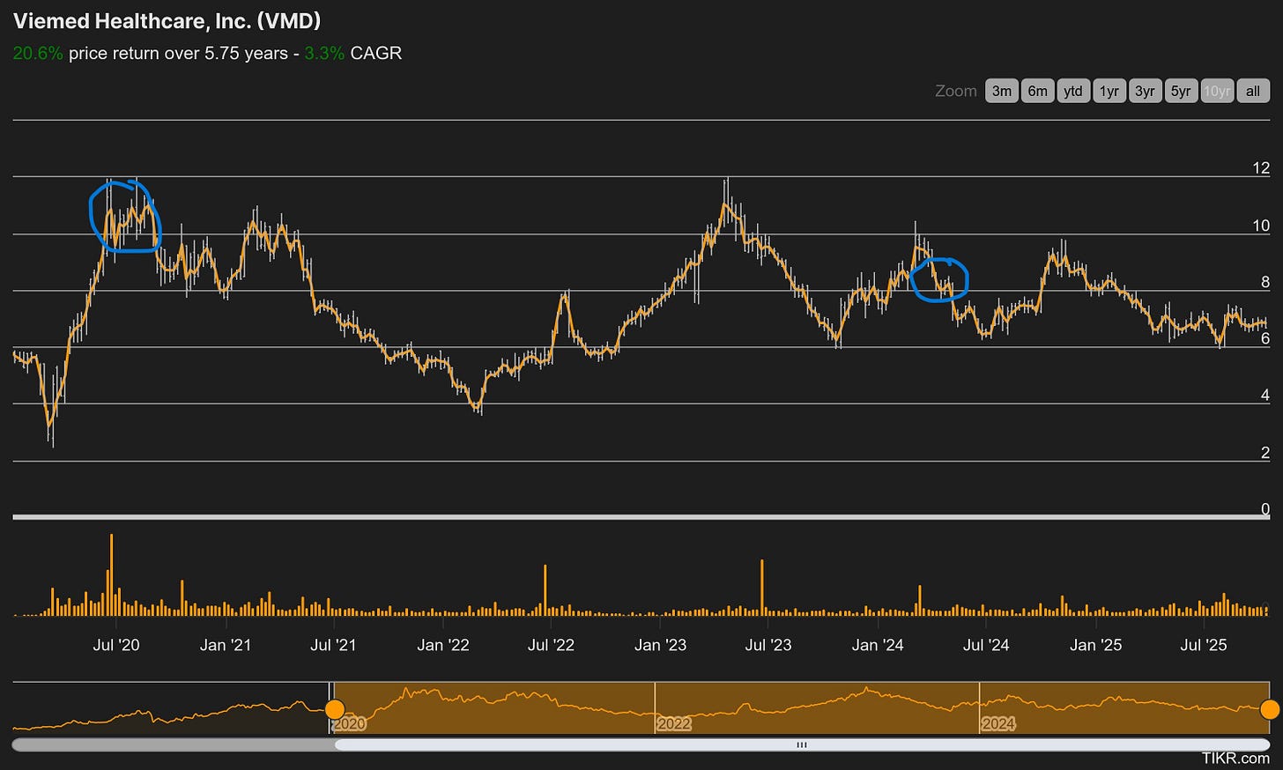
Task: Click the Jul '24 axis label
Action: click(x=986, y=645)
